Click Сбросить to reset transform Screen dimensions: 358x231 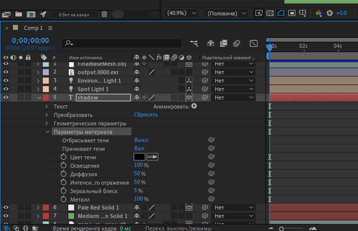tap(146, 115)
